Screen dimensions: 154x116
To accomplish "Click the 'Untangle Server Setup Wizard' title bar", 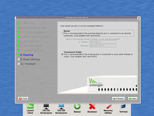I will 77,18.
